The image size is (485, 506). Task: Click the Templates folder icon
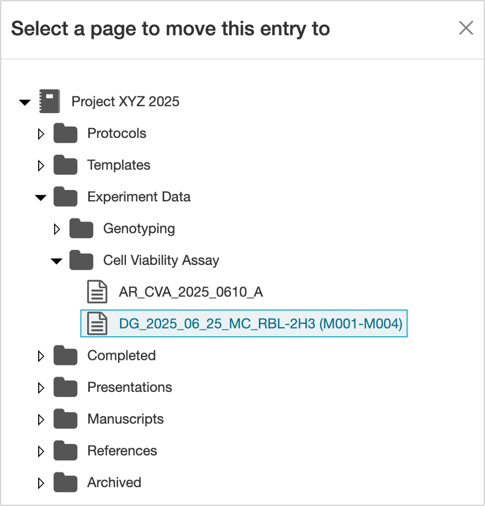pyautogui.click(x=65, y=165)
